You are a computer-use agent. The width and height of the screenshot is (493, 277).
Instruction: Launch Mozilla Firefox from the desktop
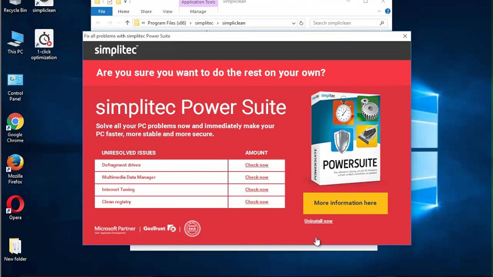point(15,169)
